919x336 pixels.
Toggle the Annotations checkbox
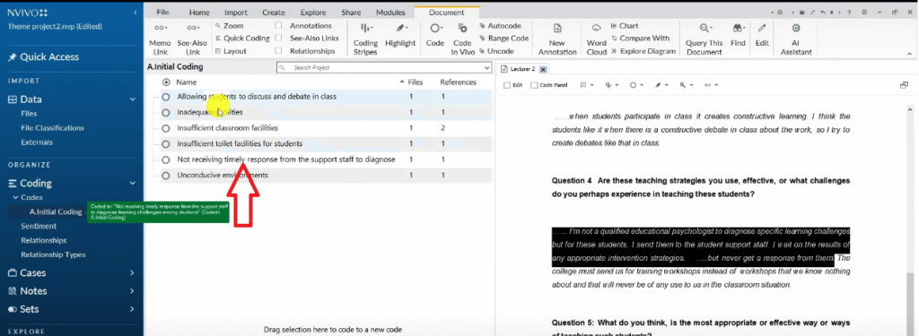pyautogui.click(x=278, y=26)
